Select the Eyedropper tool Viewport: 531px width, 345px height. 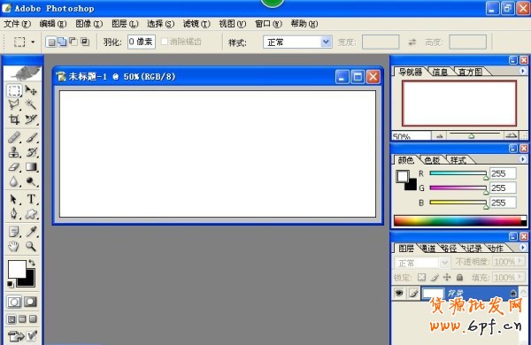31,232
